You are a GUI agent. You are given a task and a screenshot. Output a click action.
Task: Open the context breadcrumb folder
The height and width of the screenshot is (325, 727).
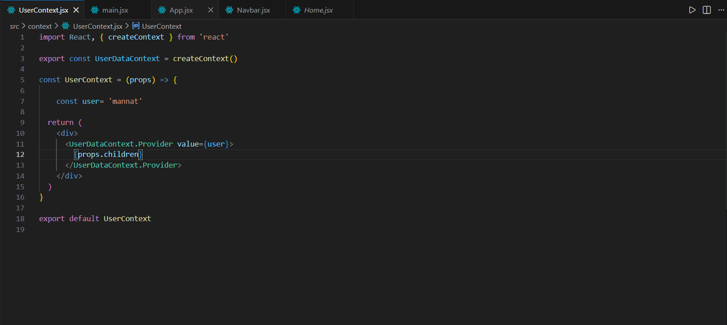pyautogui.click(x=40, y=26)
